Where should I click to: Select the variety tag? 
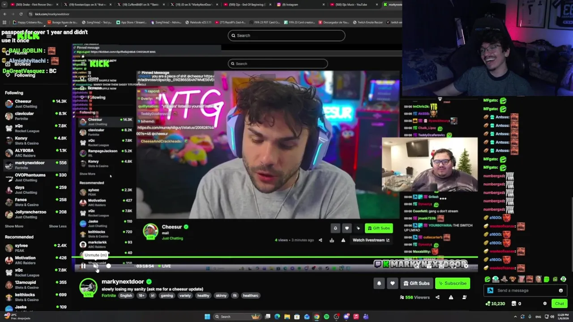185,296
